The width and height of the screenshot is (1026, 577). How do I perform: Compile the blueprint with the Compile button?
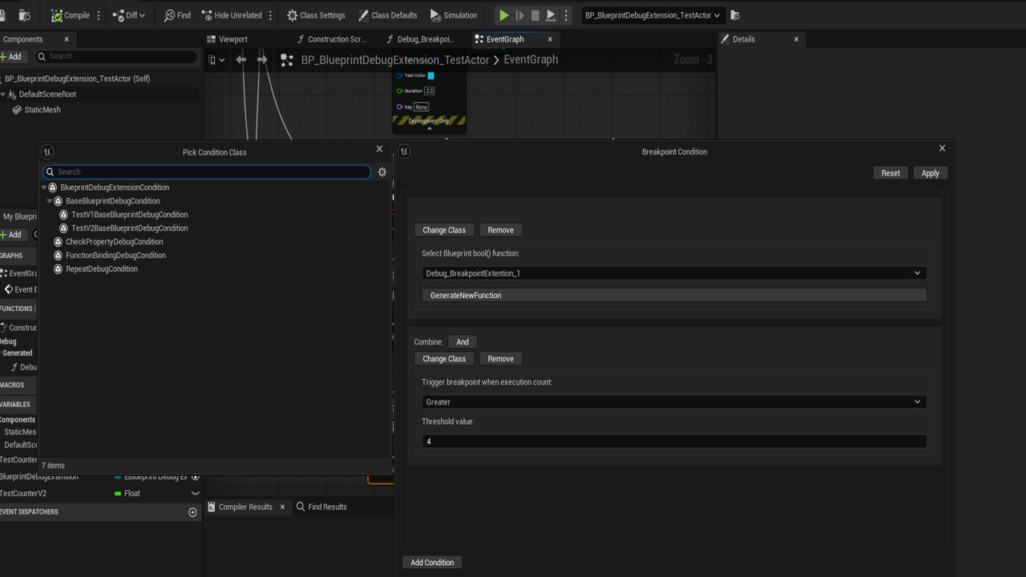point(71,15)
